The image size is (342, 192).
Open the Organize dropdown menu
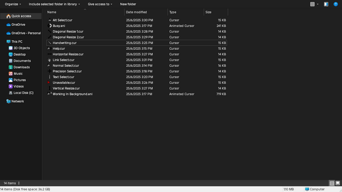(x=13, y=4)
